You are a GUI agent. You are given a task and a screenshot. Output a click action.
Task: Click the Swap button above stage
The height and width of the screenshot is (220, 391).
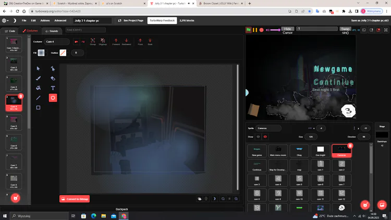[345, 29]
